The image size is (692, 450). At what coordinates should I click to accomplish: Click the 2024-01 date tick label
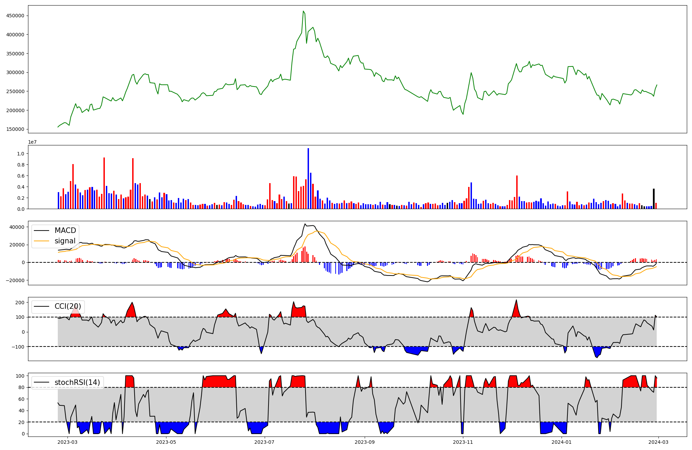click(562, 442)
